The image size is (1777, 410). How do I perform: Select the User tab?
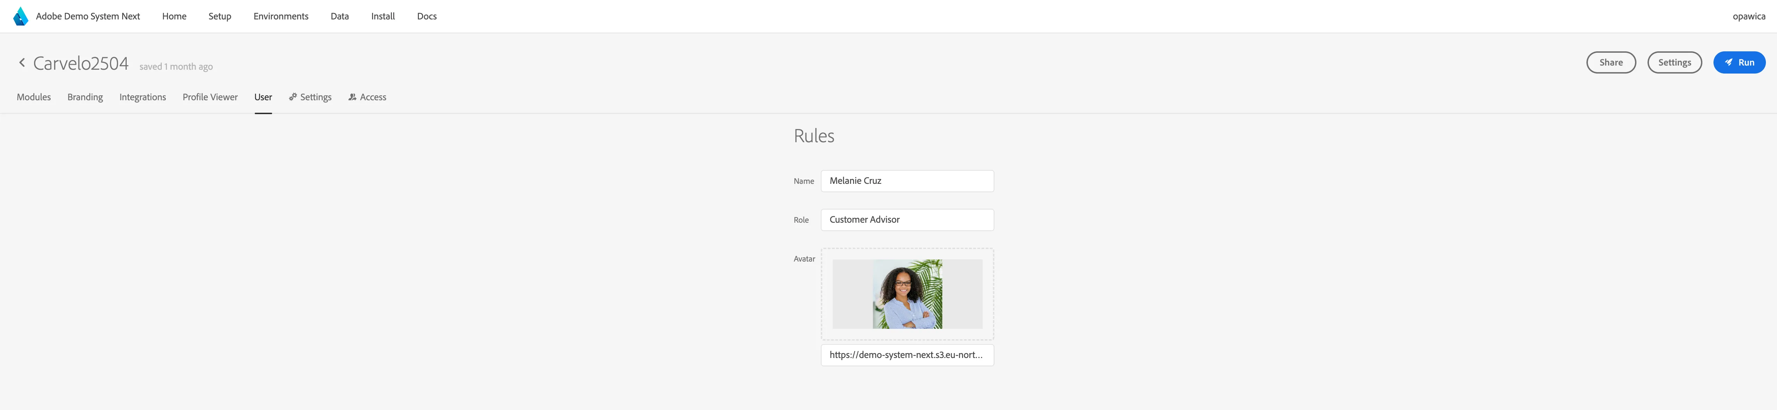[x=263, y=97]
